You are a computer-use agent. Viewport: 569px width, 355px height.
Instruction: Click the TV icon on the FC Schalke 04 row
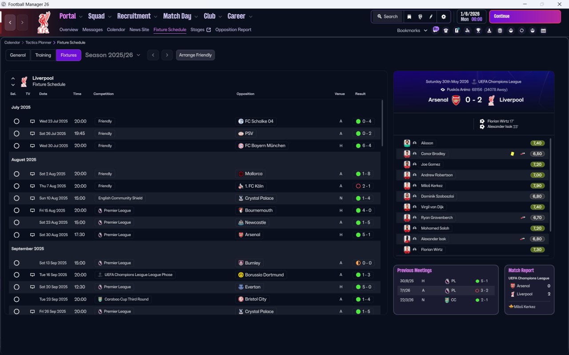pyautogui.click(x=32, y=121)
